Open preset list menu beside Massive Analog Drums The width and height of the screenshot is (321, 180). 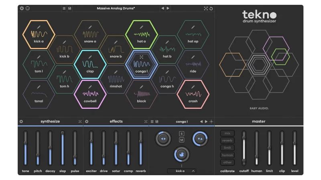(x=64, y=8)
